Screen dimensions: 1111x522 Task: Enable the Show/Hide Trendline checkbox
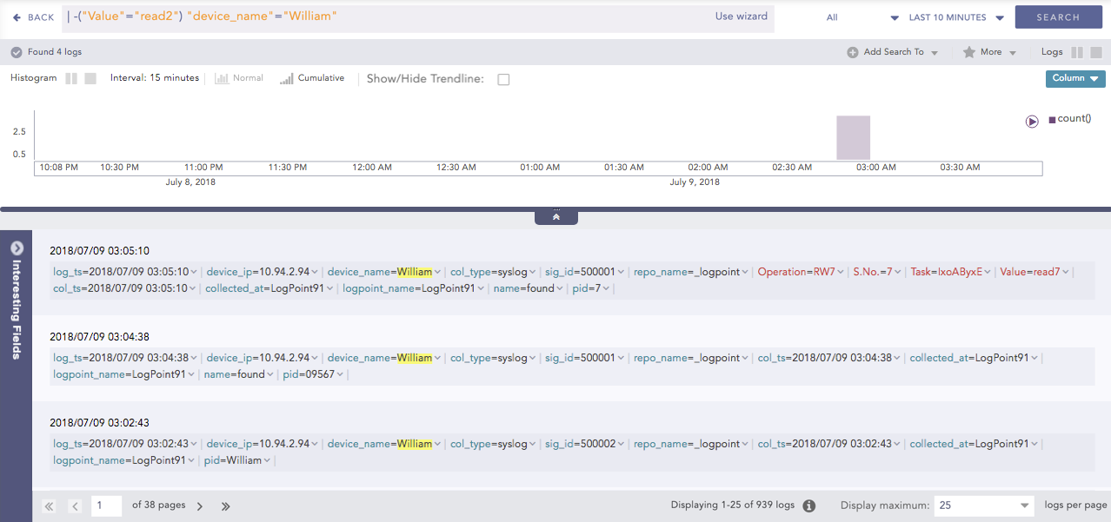503,79
